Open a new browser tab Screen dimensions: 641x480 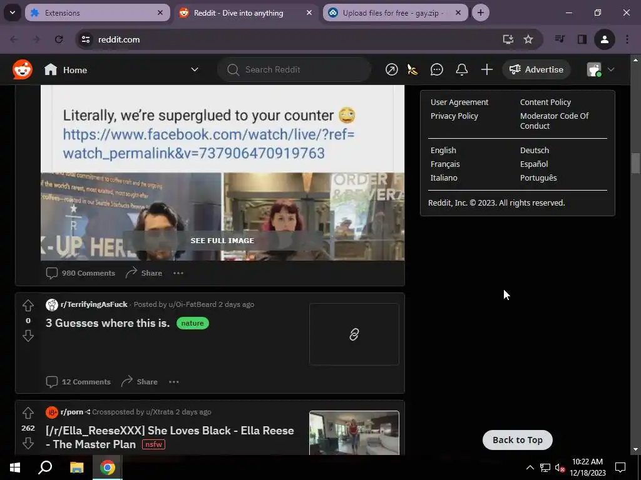481,12
